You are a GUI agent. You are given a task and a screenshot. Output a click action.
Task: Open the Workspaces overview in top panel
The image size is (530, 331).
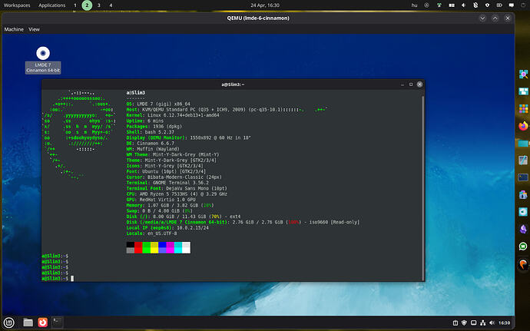17,5
